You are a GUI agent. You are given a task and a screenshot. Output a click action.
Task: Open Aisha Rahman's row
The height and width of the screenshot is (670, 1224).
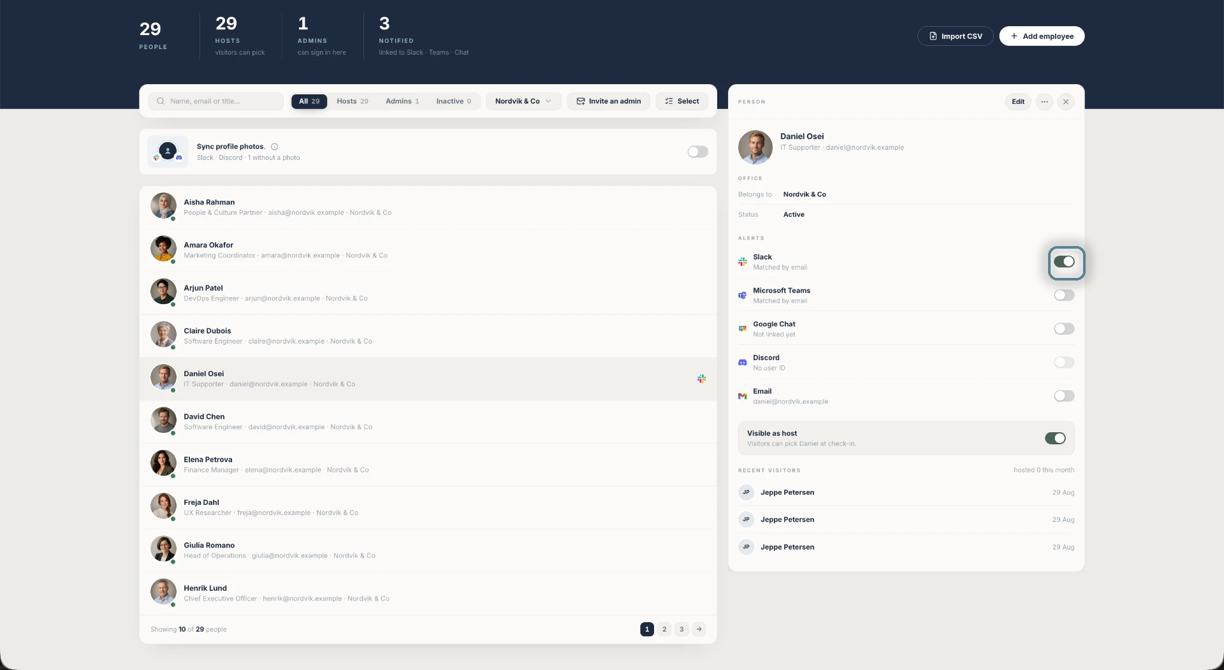pos(428,207)
